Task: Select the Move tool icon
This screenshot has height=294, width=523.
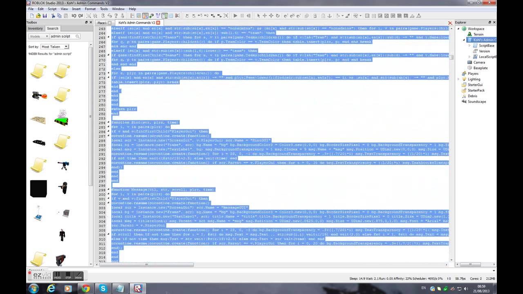Action: coord(265,16)
